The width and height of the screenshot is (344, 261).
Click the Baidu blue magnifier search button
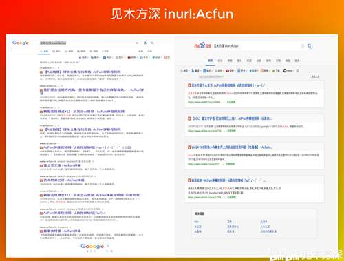coord(310,46)
